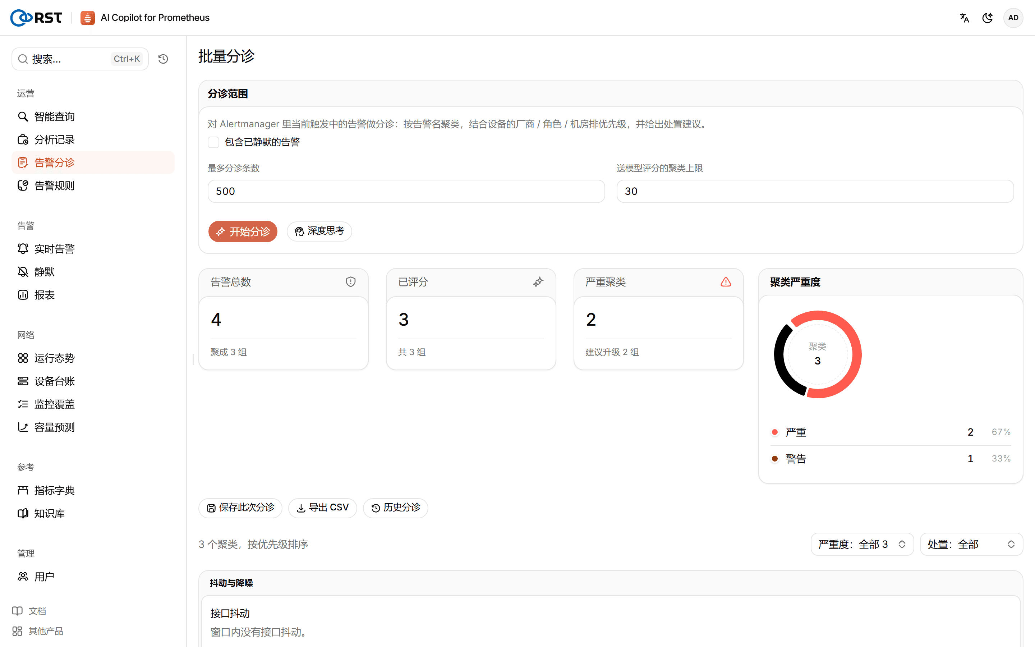Check 包含已静默的告警 checkbox
The height and width of the screenshot is (647, 1035).
213,142
